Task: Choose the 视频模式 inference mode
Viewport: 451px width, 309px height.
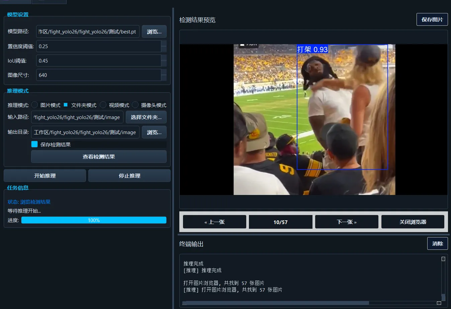Action: pyautogui.click(x=103, y=105)
